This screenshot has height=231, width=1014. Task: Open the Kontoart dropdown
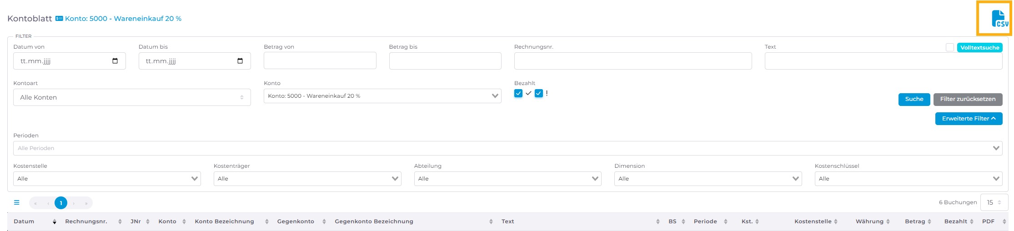132,97
